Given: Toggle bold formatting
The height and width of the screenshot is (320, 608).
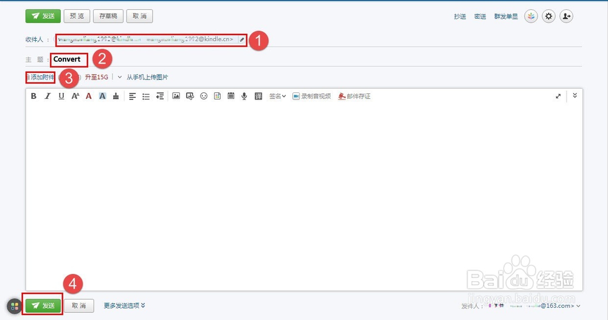Looking at the screenshot, I should click(x=33, y=96).
